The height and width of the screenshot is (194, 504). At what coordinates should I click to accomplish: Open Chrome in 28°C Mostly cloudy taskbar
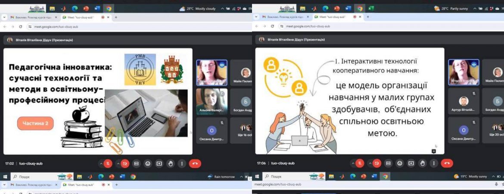click(109, 9)
